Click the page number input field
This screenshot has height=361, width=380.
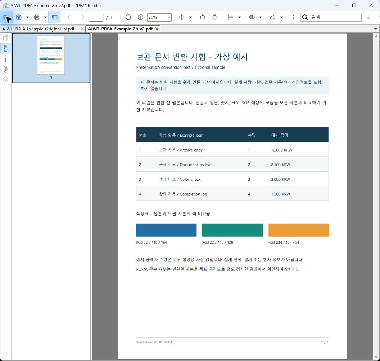(x=96, y=17)
